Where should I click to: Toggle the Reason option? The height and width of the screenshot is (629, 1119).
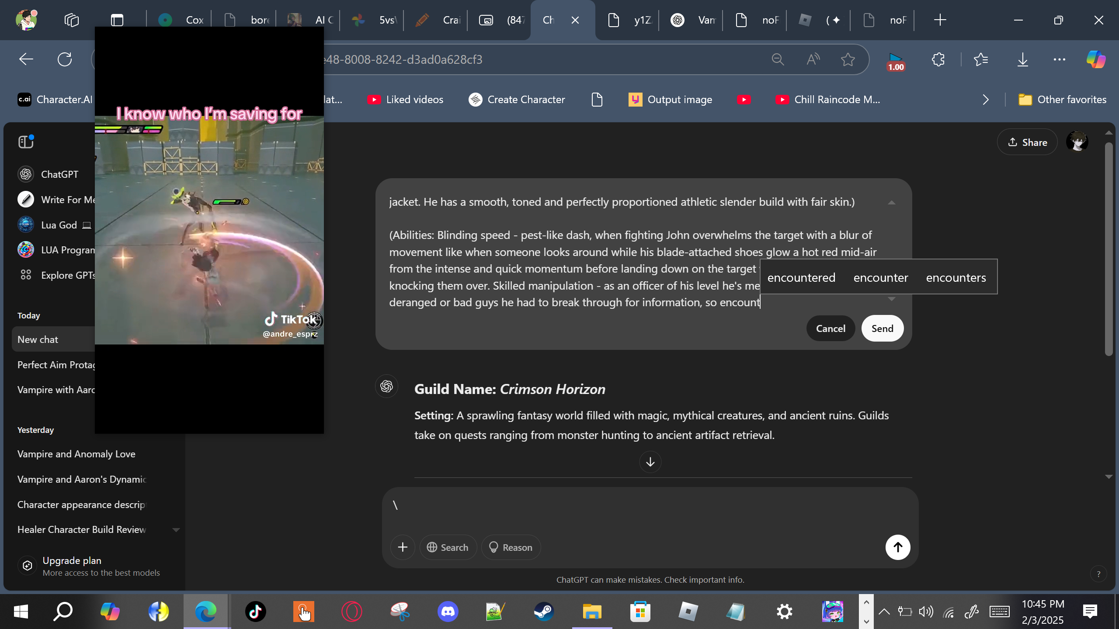511,547
